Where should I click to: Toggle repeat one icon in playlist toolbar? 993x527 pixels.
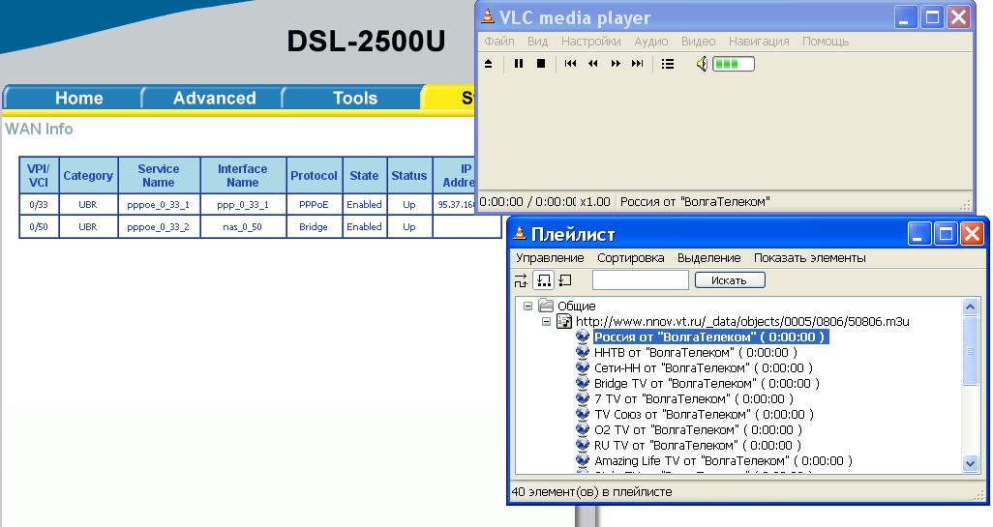(565, 280)
